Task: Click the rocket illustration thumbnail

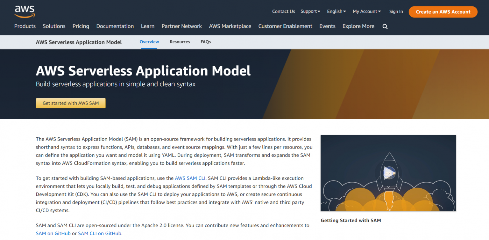Action: tap(388, 173)
